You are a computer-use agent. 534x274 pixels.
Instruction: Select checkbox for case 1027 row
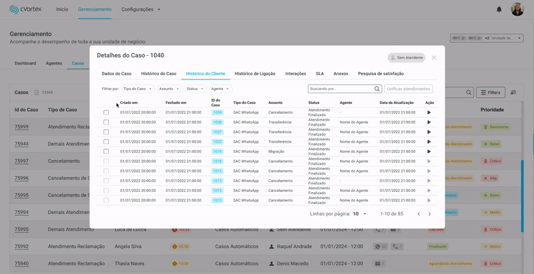tap(106, 132)
